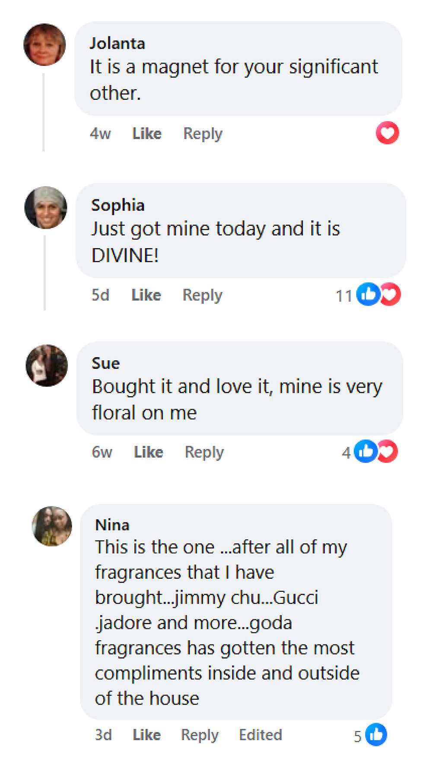
Task: Click the thumbs-up reaction on Sophia's comment
Action: pos(368,295)
